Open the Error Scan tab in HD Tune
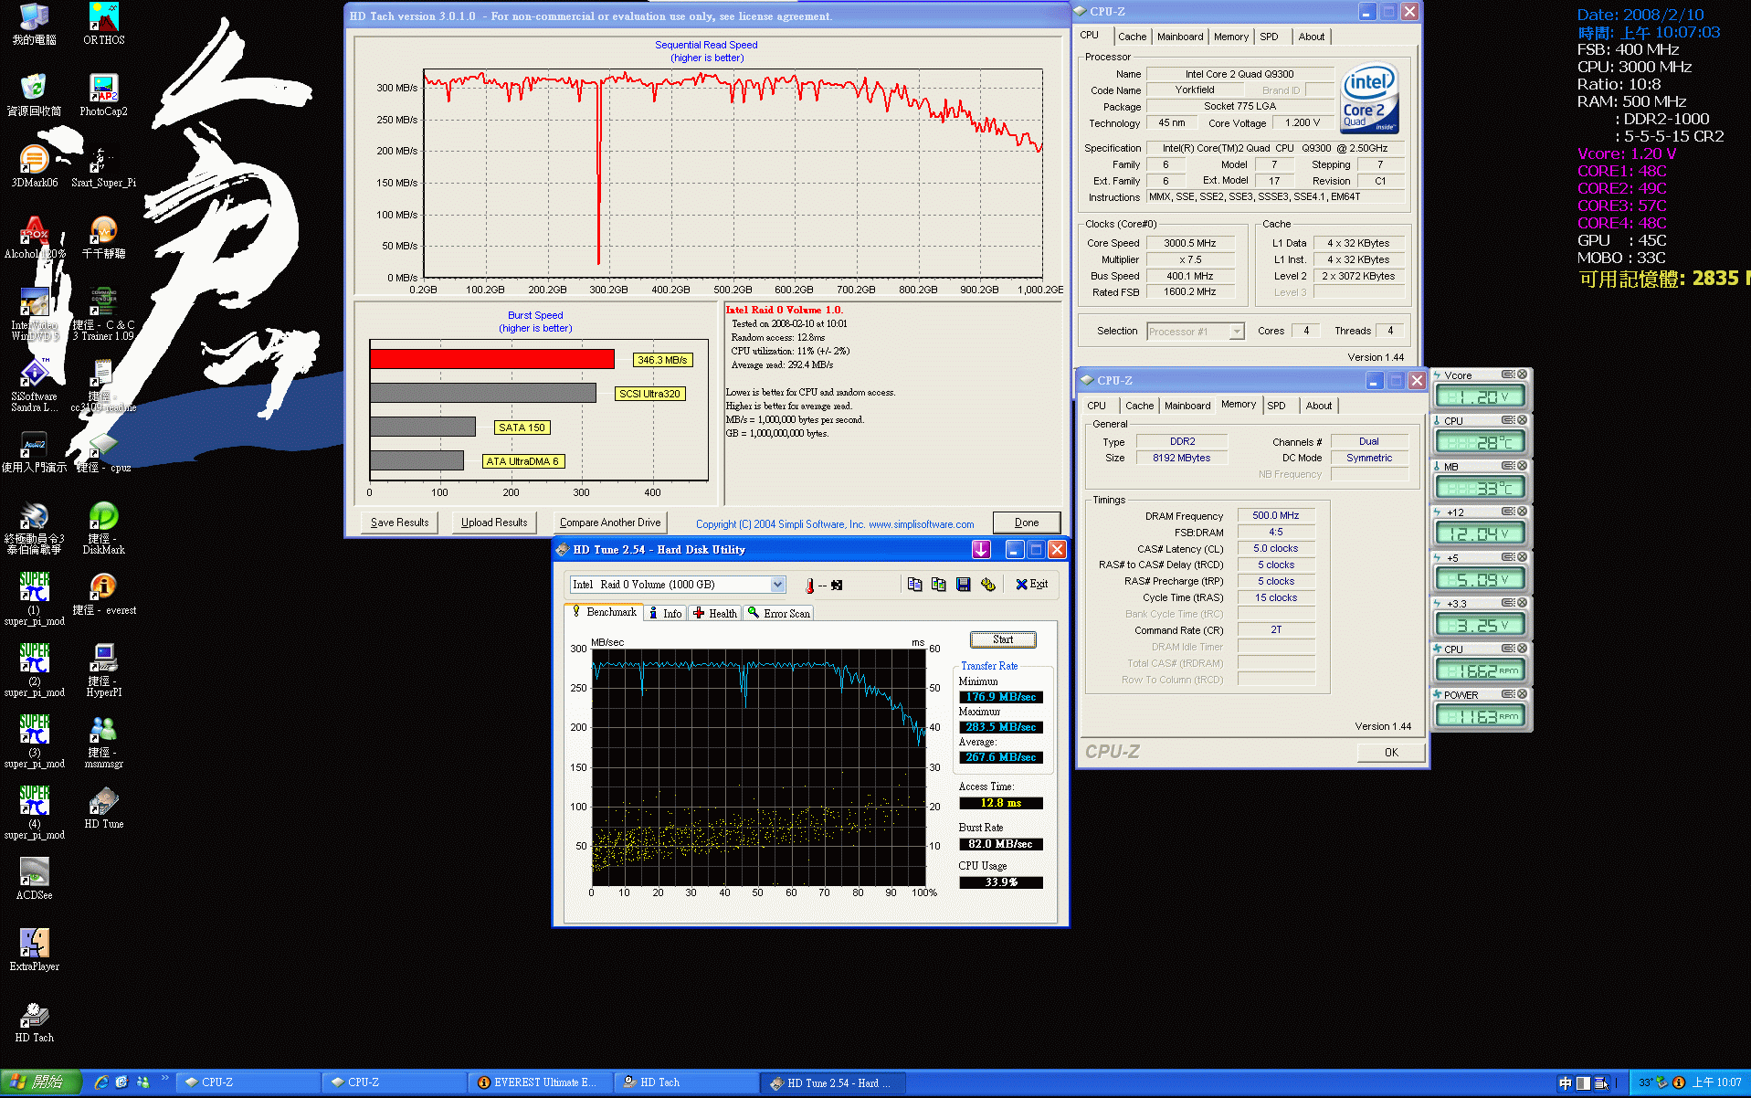 779,614
